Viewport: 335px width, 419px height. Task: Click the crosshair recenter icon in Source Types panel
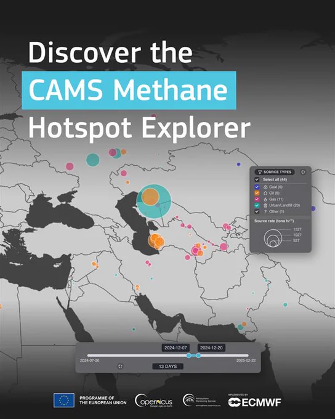coord(303,172)
